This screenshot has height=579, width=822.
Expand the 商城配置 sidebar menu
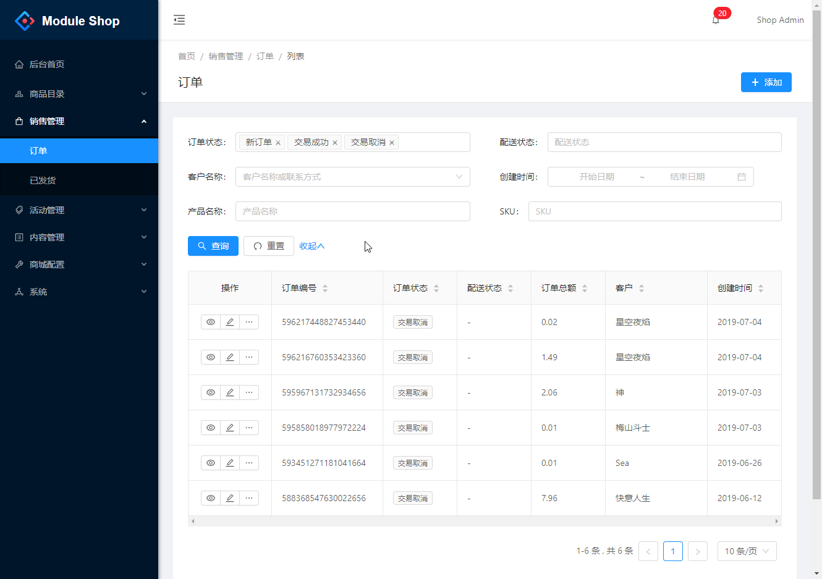(x=79, y=264)
